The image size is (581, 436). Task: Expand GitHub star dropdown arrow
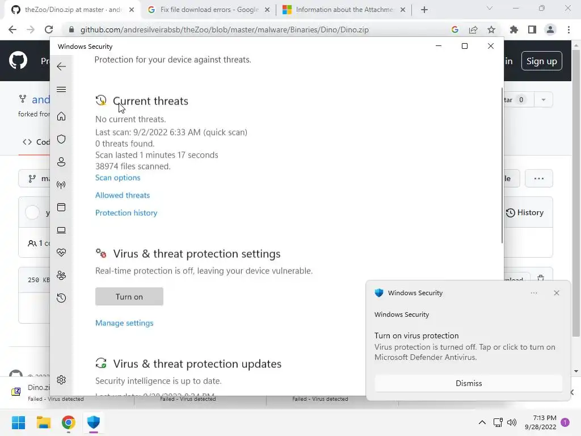pos(543,100)
